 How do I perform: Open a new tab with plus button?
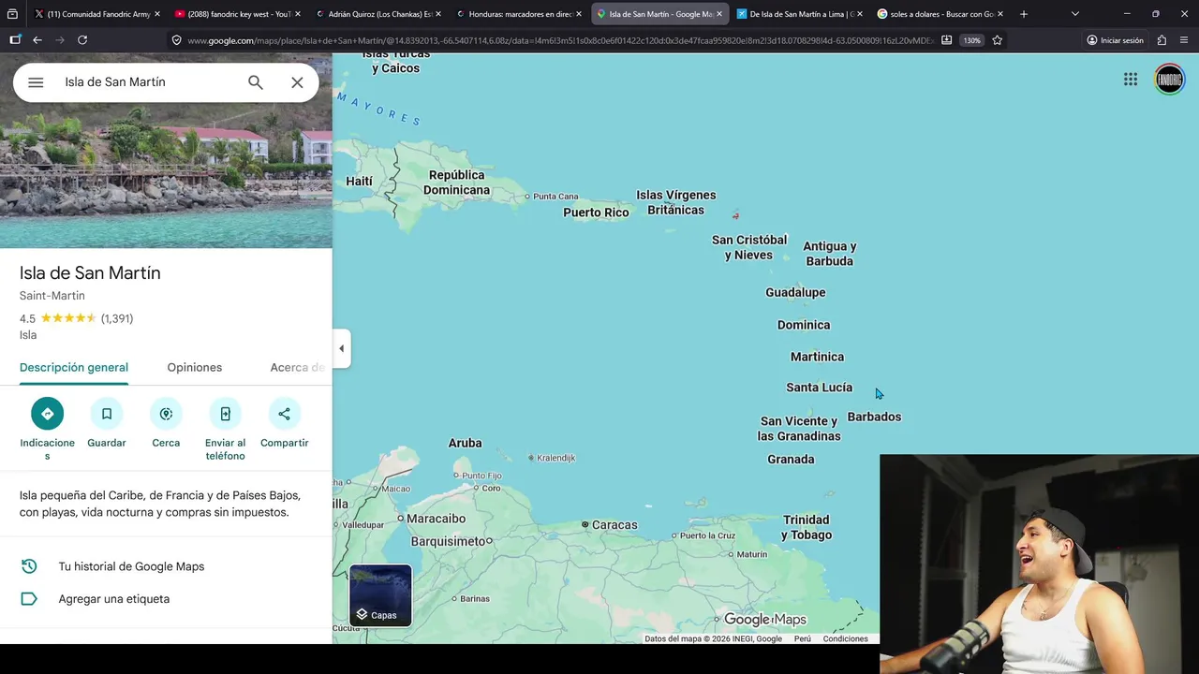coord(1023,14)
